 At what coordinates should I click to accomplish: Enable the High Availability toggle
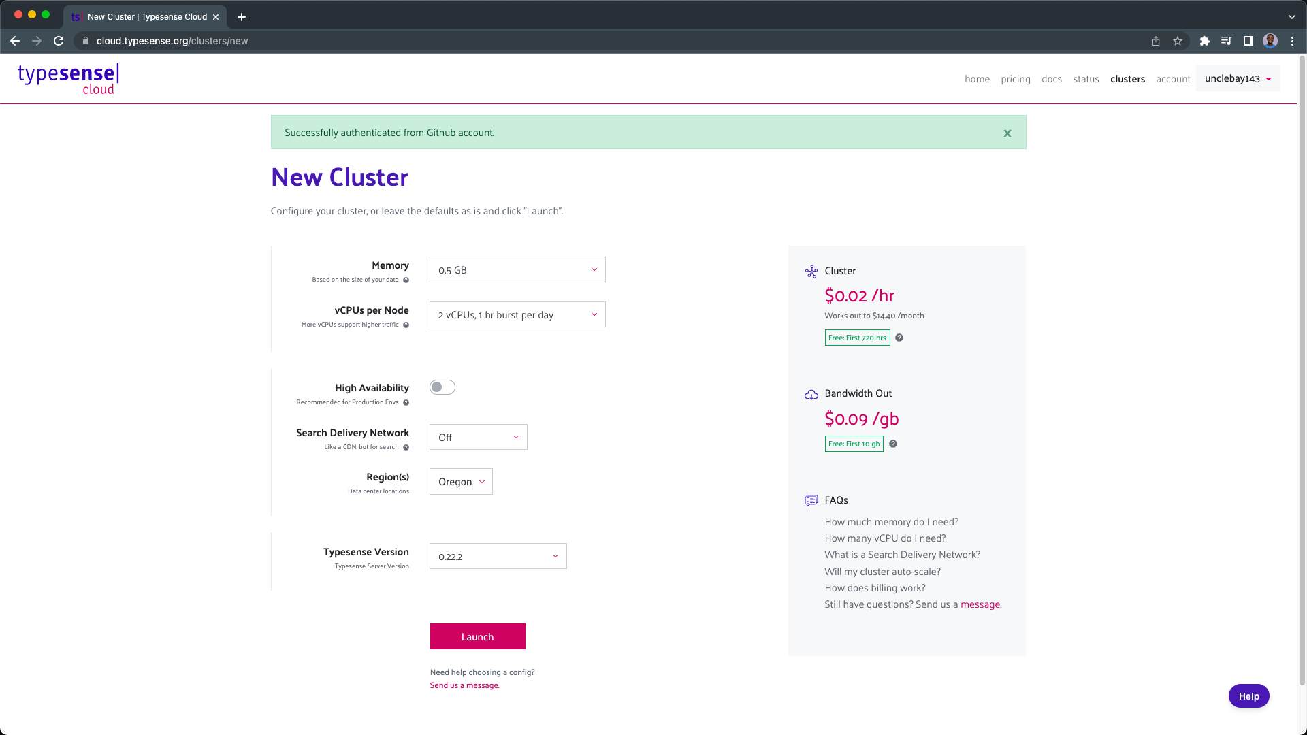tap(442, 387)
